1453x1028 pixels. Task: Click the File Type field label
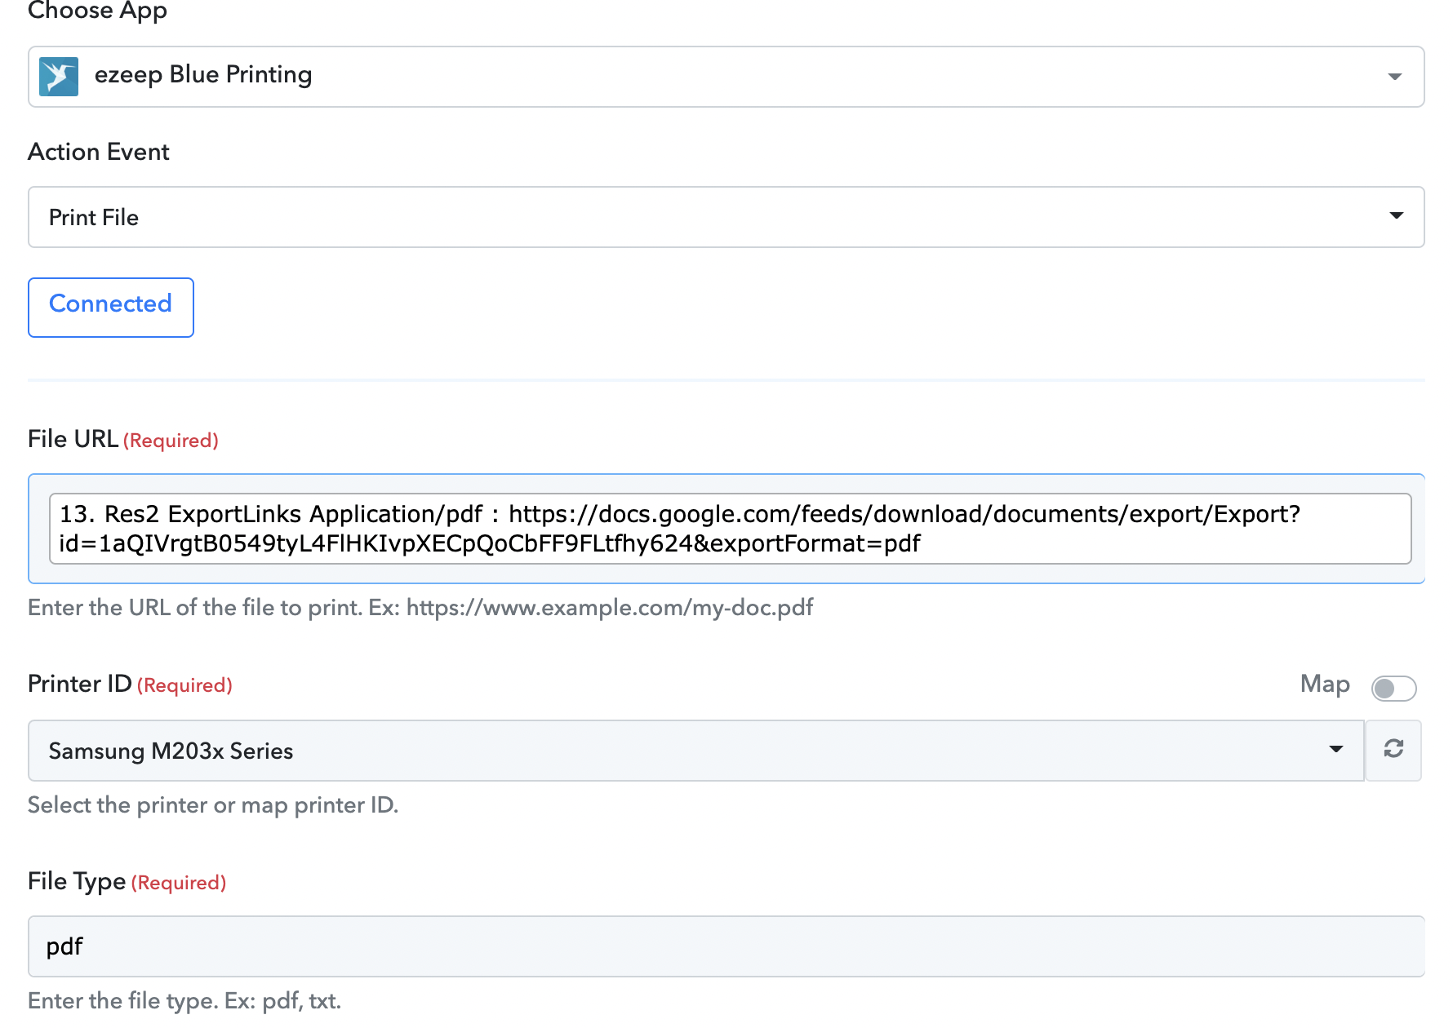click(x=77, y=881)
